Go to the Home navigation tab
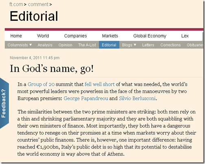The image size is (205, 164). tap(16, 36)
